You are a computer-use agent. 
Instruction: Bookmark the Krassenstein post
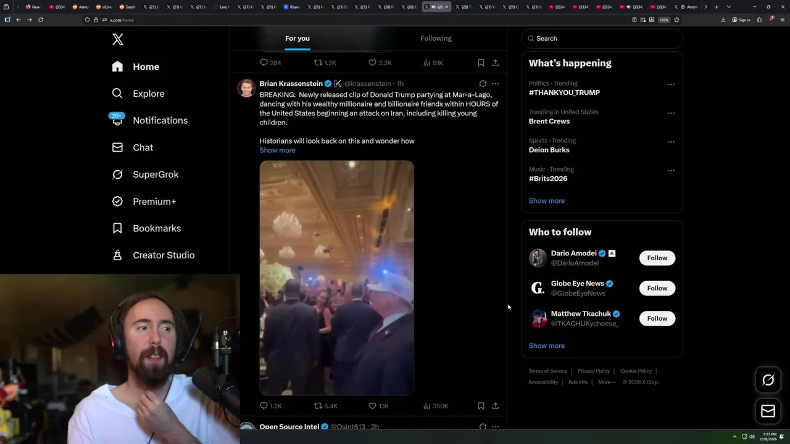point(481,406)
